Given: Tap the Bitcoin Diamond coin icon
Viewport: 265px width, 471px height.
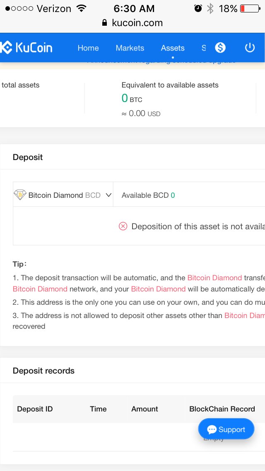Looking at the screenshot, I should coord(20,194).
